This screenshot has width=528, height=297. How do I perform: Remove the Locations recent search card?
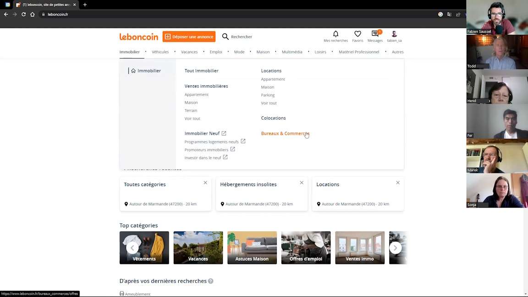click(398, 182)
